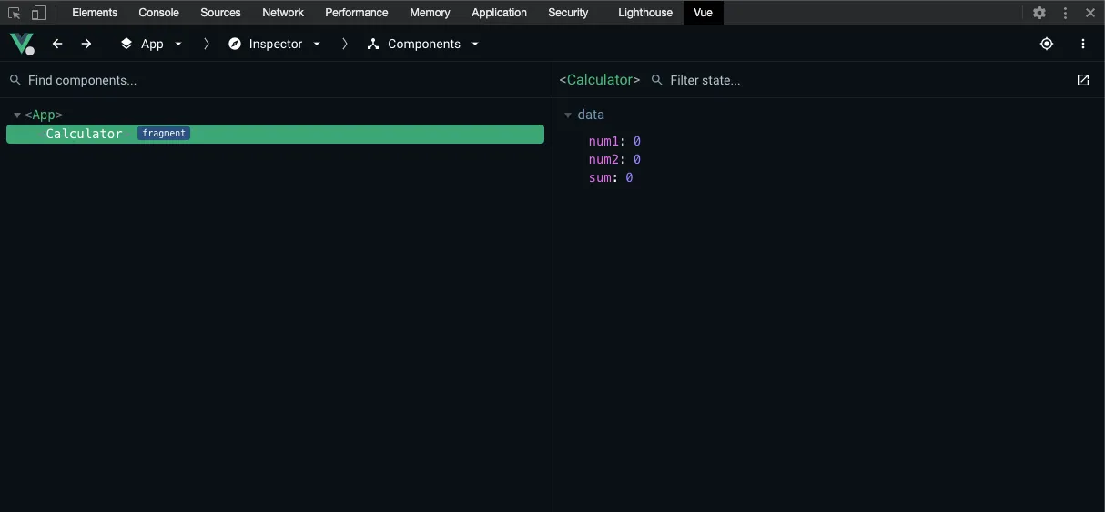Switch to the Elements tab
Image resolution: width=1105 pixels, height=512 pixels.
pyautogui.click(x=95, y=13)
